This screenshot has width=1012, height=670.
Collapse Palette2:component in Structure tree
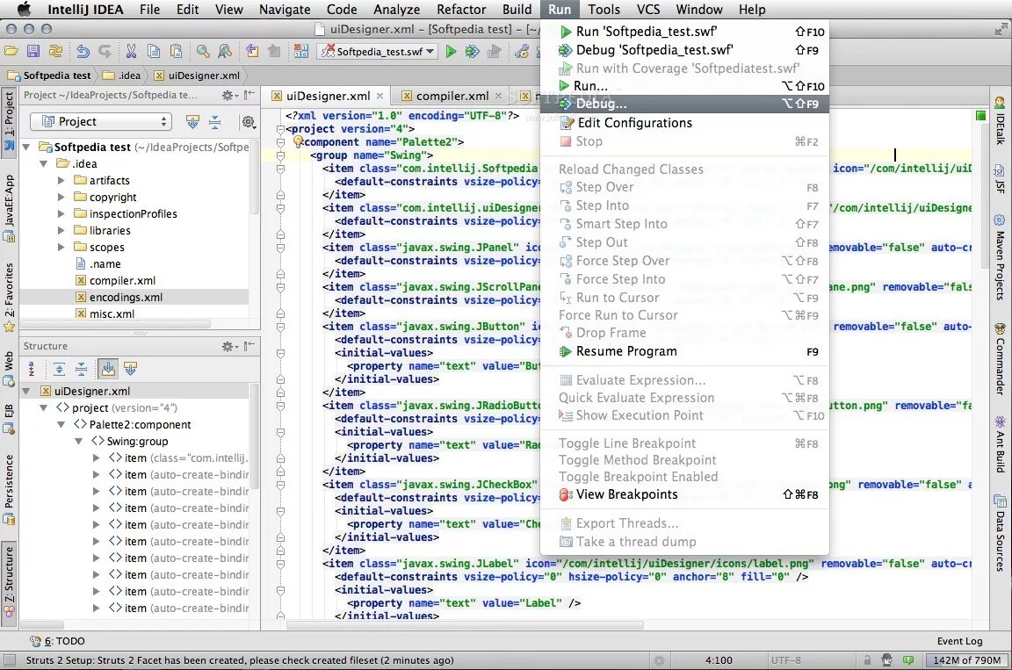pyautogui.click(x=61, y=424)
